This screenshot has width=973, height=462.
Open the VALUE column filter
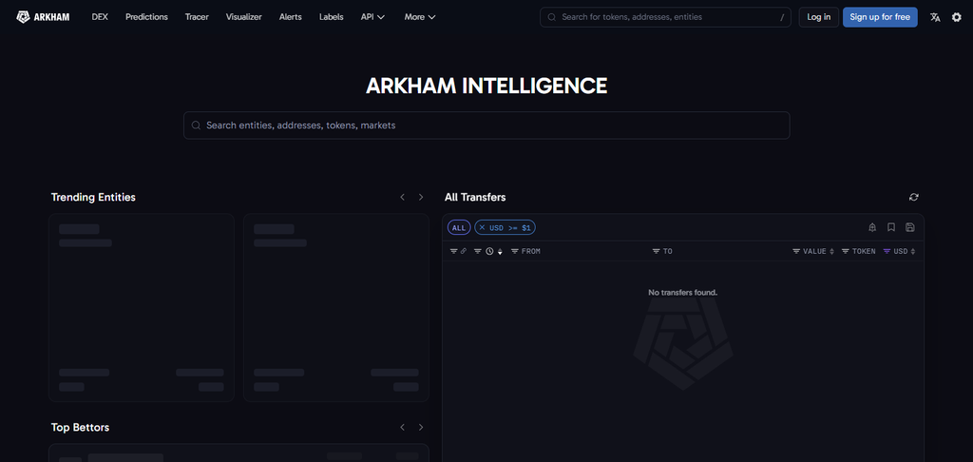tap(796, 252)
